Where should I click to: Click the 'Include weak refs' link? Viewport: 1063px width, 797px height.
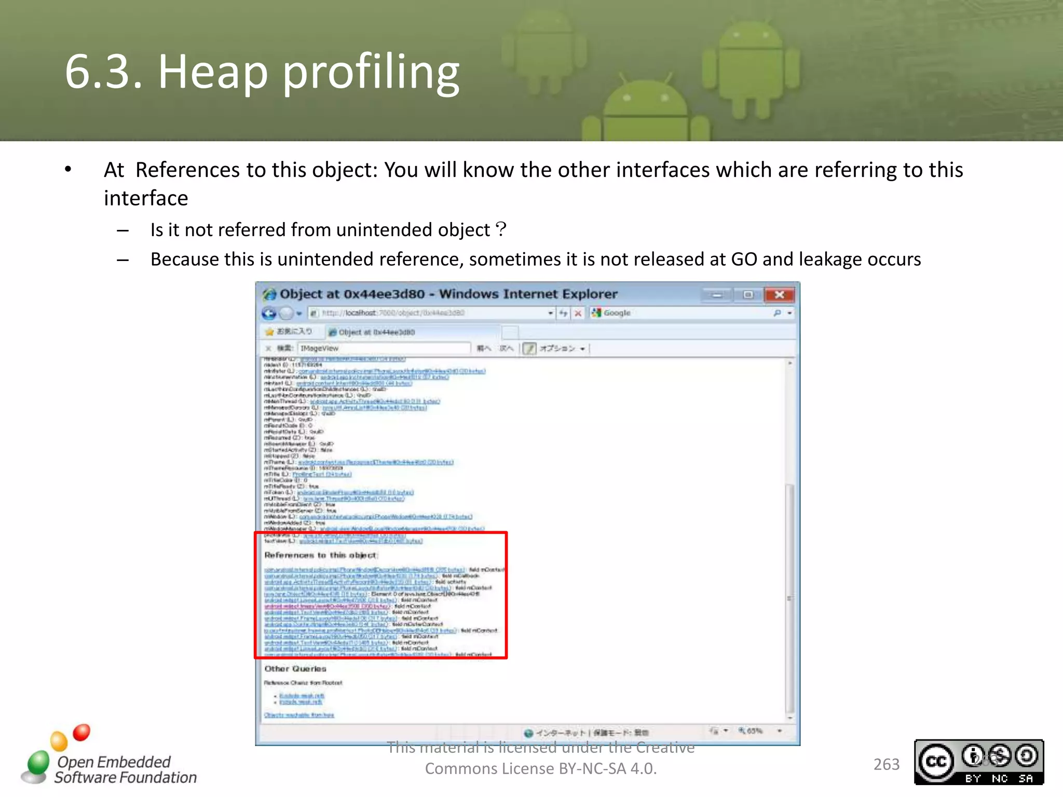301,702
